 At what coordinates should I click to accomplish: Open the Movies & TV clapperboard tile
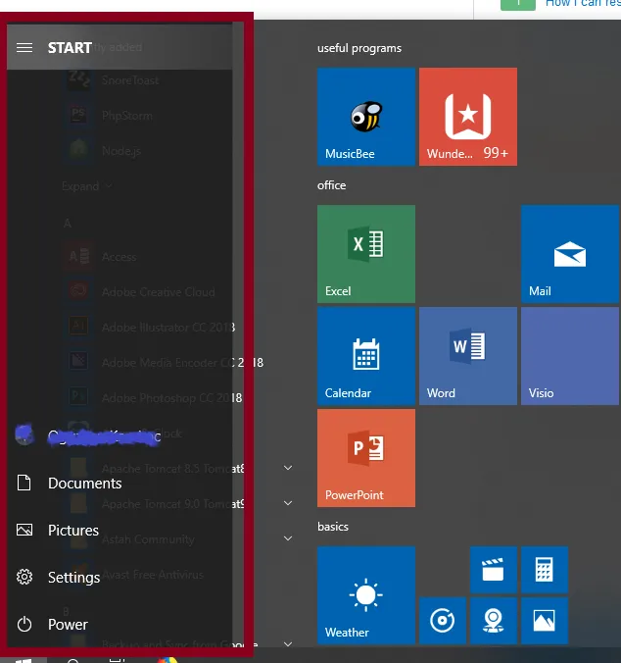tap(493, 570)
